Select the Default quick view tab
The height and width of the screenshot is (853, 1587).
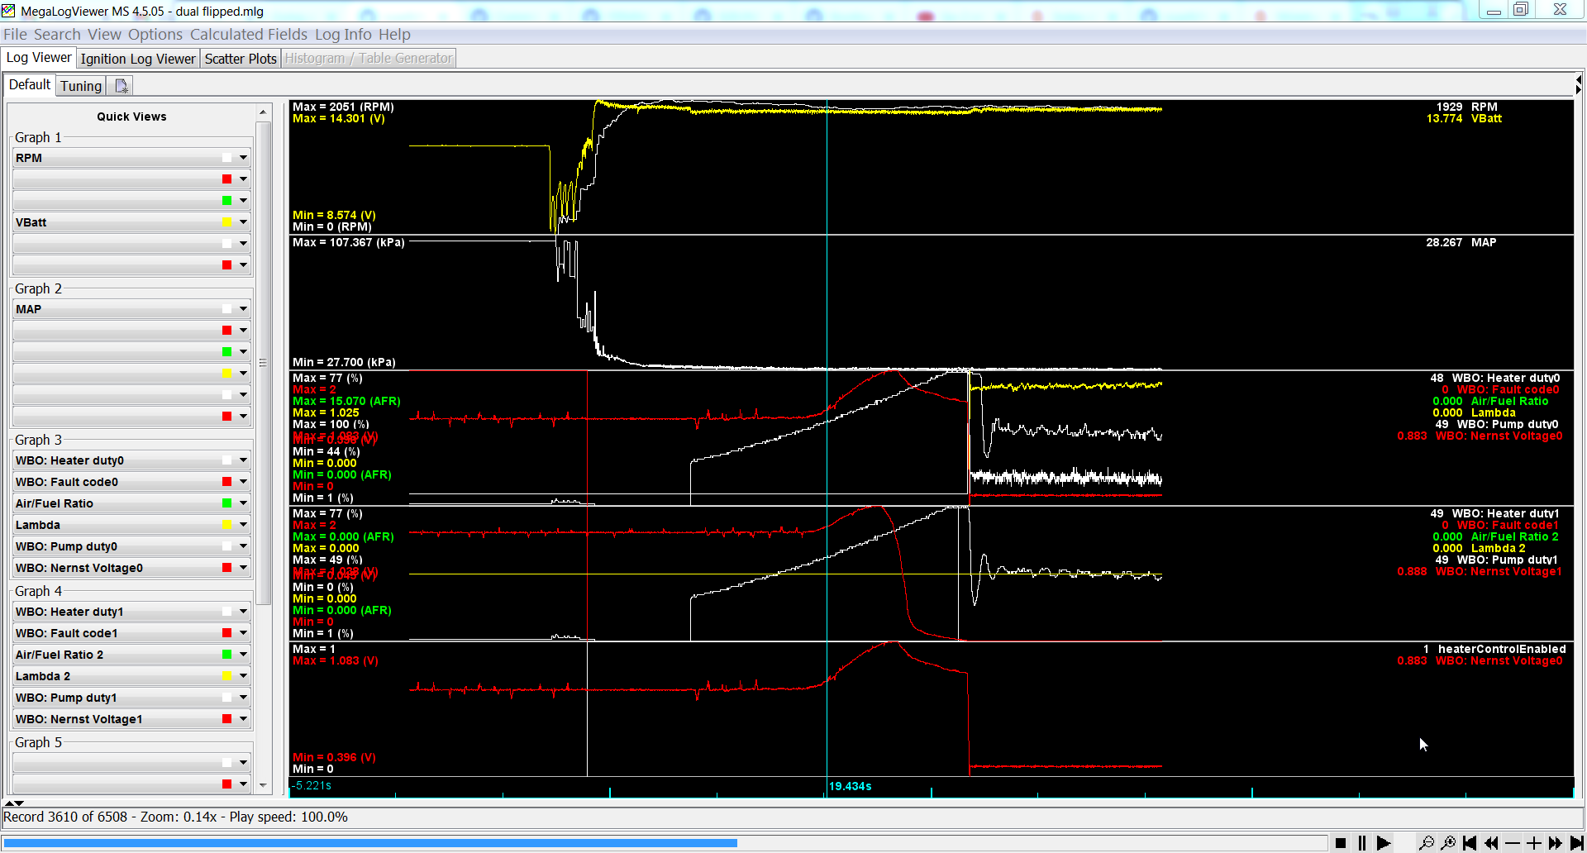click(30, 85)
